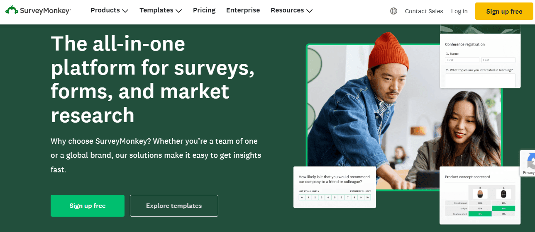
Task: Click the reCAPTCHA privacy badge
Action: point(528,164)
